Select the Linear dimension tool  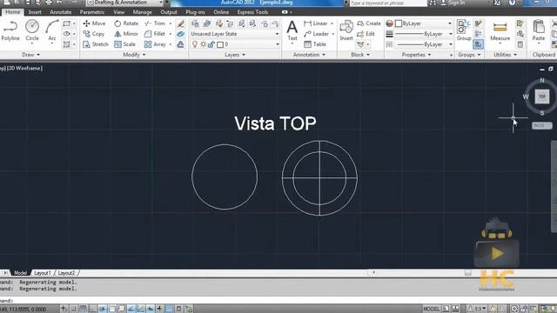[x=316, y=23]
